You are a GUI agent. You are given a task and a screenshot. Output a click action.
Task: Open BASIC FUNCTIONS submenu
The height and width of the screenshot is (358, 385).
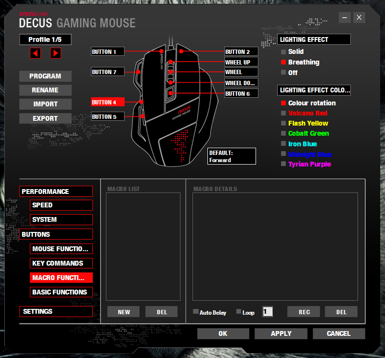click(61, 292)
